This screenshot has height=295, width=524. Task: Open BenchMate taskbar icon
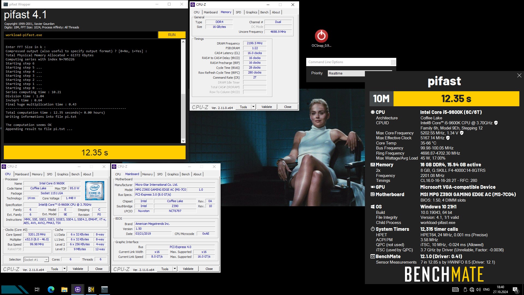click(91, 289)
